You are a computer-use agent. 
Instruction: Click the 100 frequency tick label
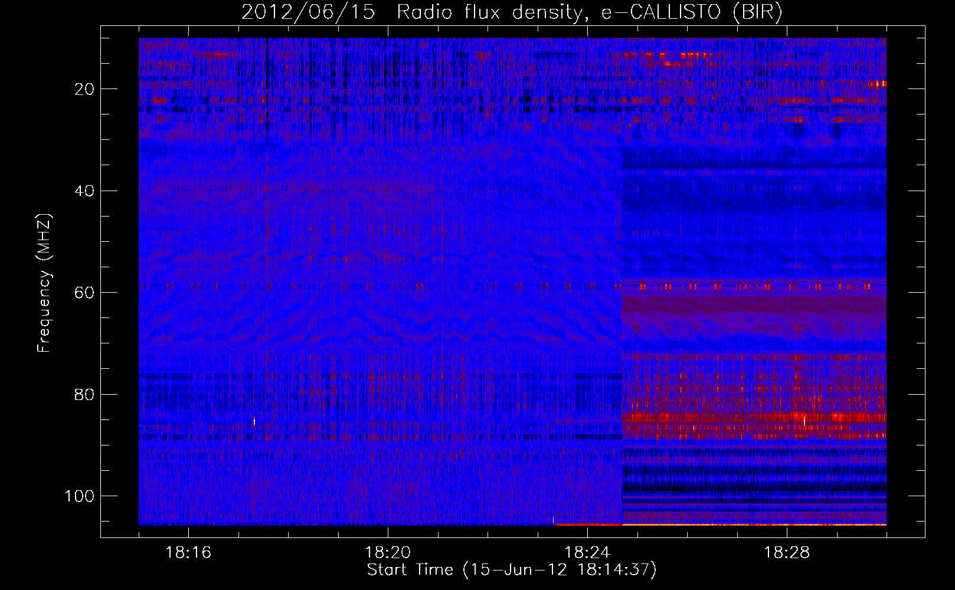pos(80,496)
